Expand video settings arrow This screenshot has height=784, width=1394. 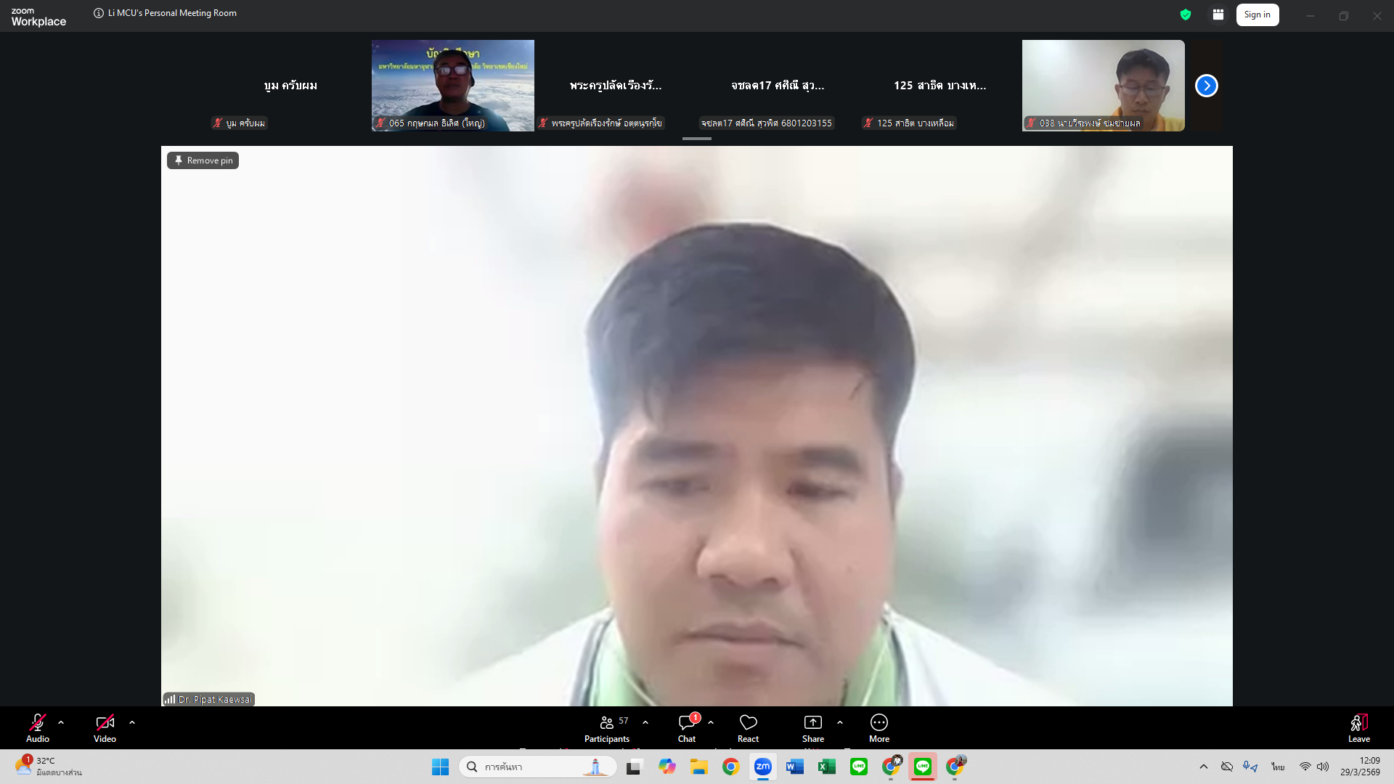pyautogui.click(x=132, y=722)
